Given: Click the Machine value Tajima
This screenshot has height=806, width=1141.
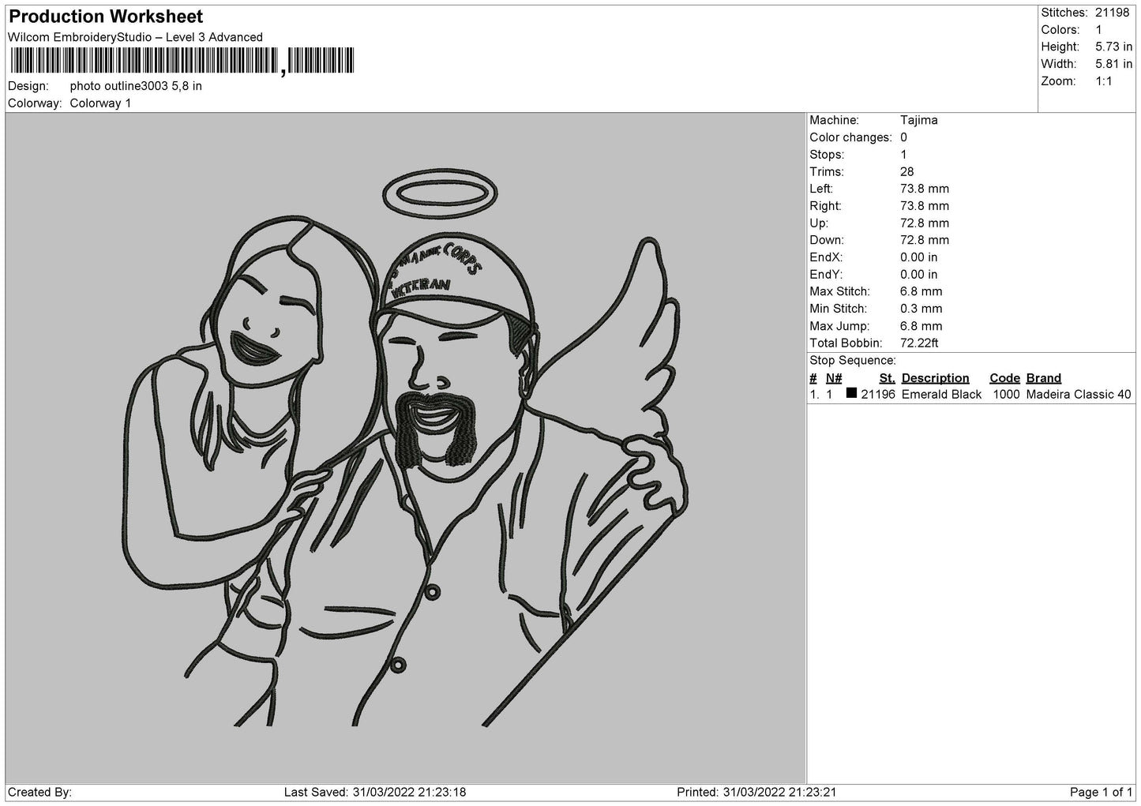Looking at the screenshot, I should 919,120.
